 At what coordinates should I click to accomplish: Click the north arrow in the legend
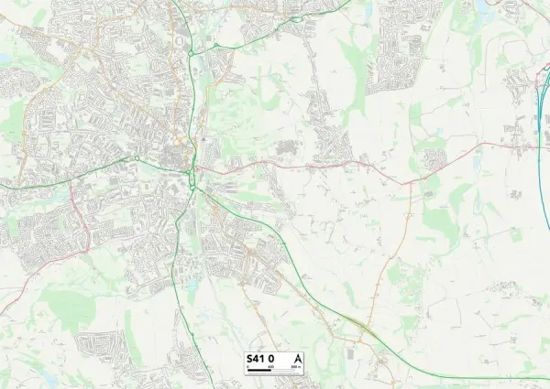tap(297, 359)
